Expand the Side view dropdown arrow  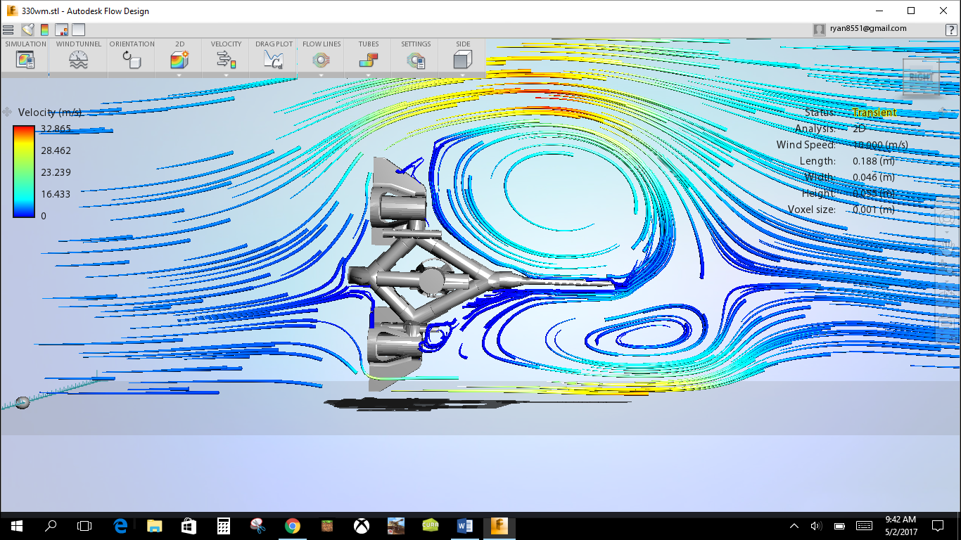pyautogui.click(x=462, y=75)
